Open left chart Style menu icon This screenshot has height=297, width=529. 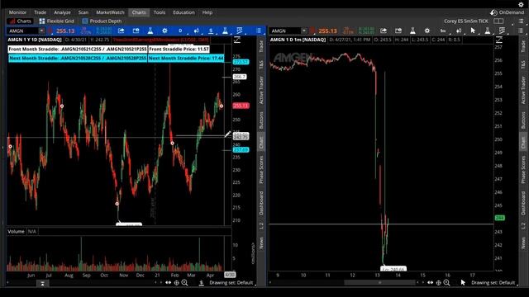point(196,31)
